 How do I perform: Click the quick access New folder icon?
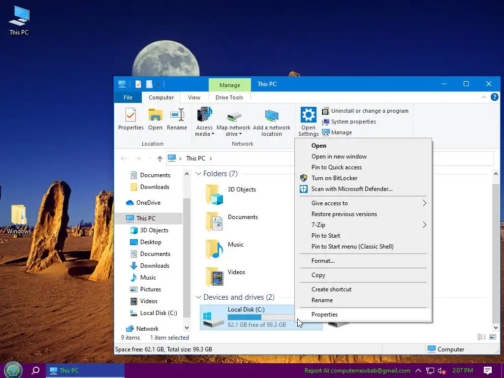click(x=149, y=84)
